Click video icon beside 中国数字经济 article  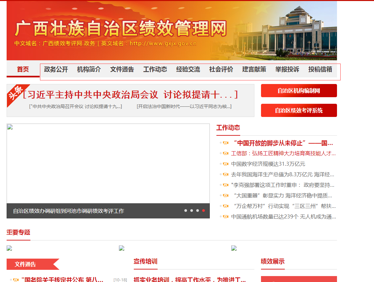pos(226,164)
